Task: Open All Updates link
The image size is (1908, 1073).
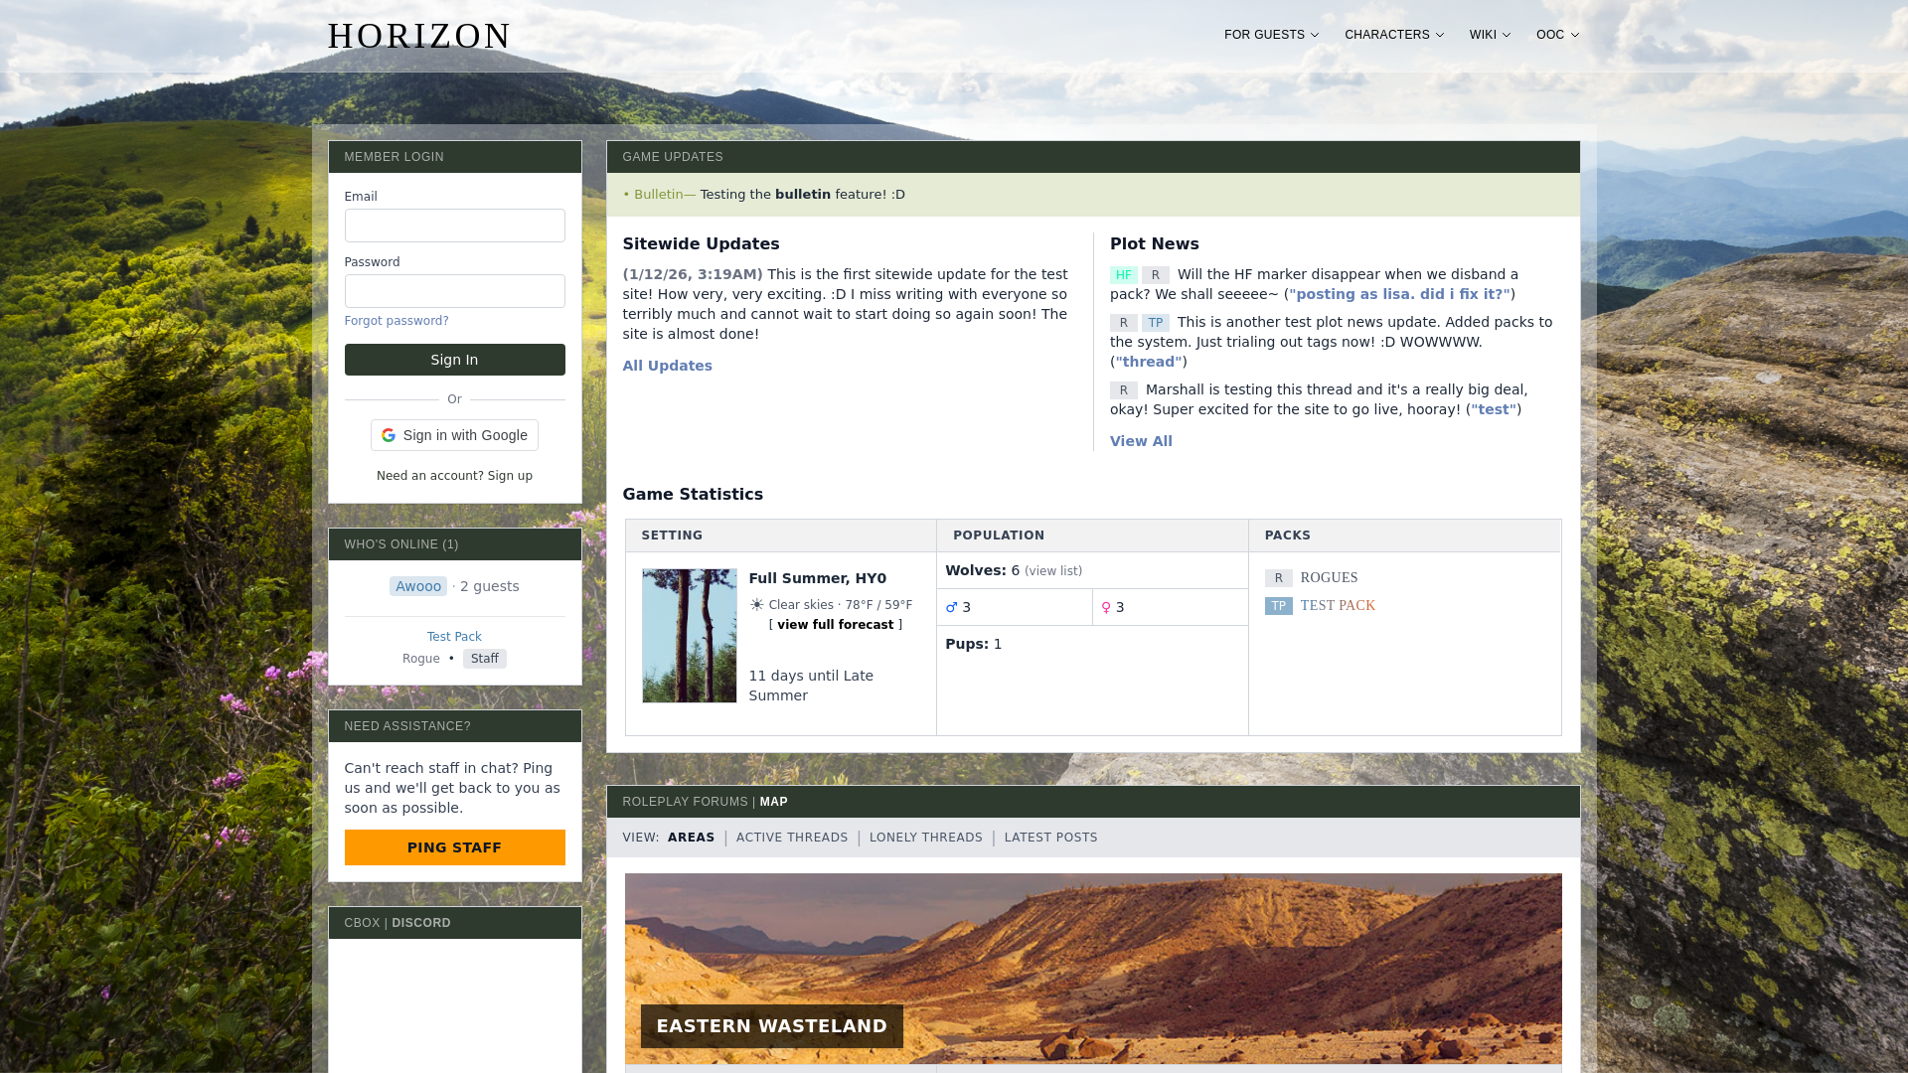Action: point(668,366)
